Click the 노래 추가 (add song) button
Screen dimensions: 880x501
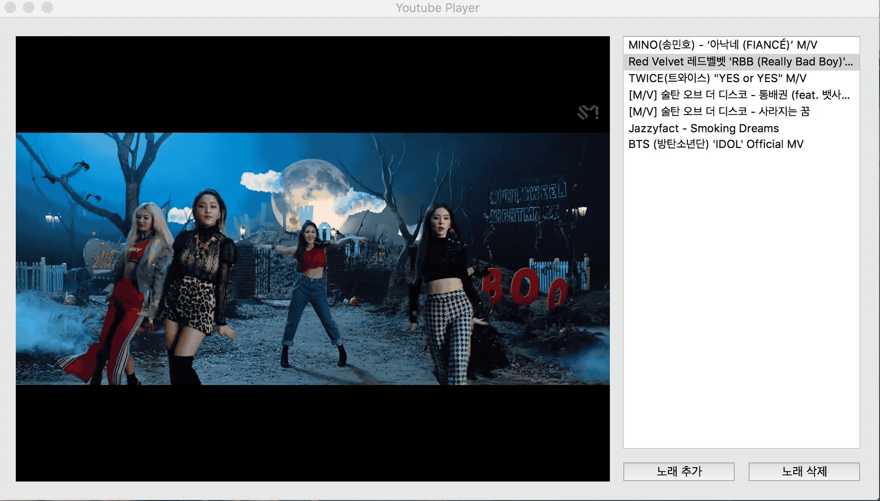[679, 471]
